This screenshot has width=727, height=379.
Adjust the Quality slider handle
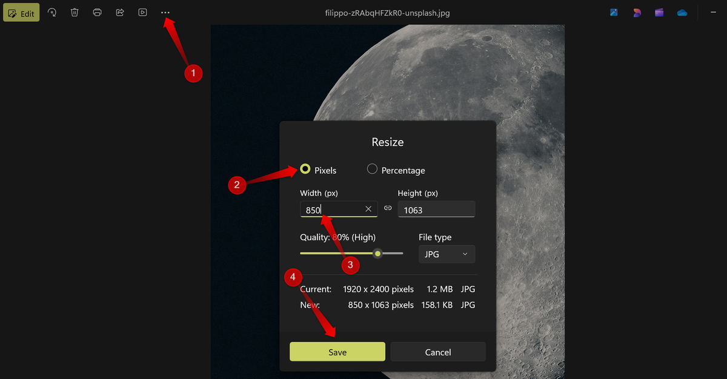377,253
